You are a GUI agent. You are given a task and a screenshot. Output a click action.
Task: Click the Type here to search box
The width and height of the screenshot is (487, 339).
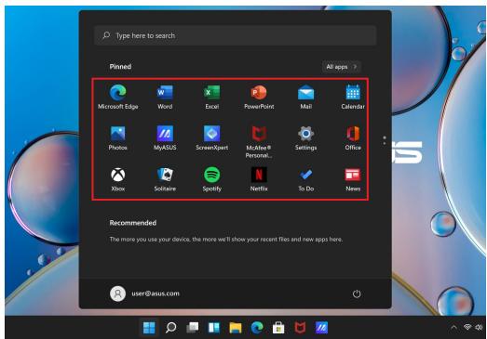tap(236, 35)
